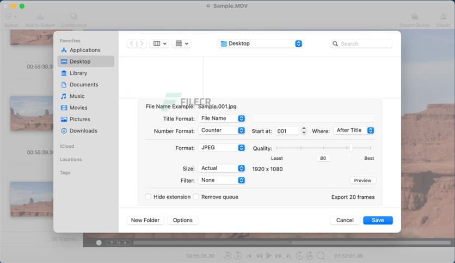Select Pictures in the sidebar

coord(79,120)
